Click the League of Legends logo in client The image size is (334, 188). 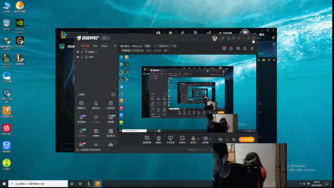(x=63, y=35)
